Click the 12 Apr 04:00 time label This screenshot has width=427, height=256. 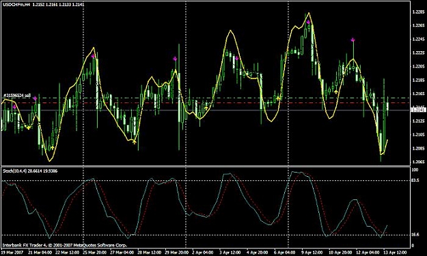pos(367,252)
